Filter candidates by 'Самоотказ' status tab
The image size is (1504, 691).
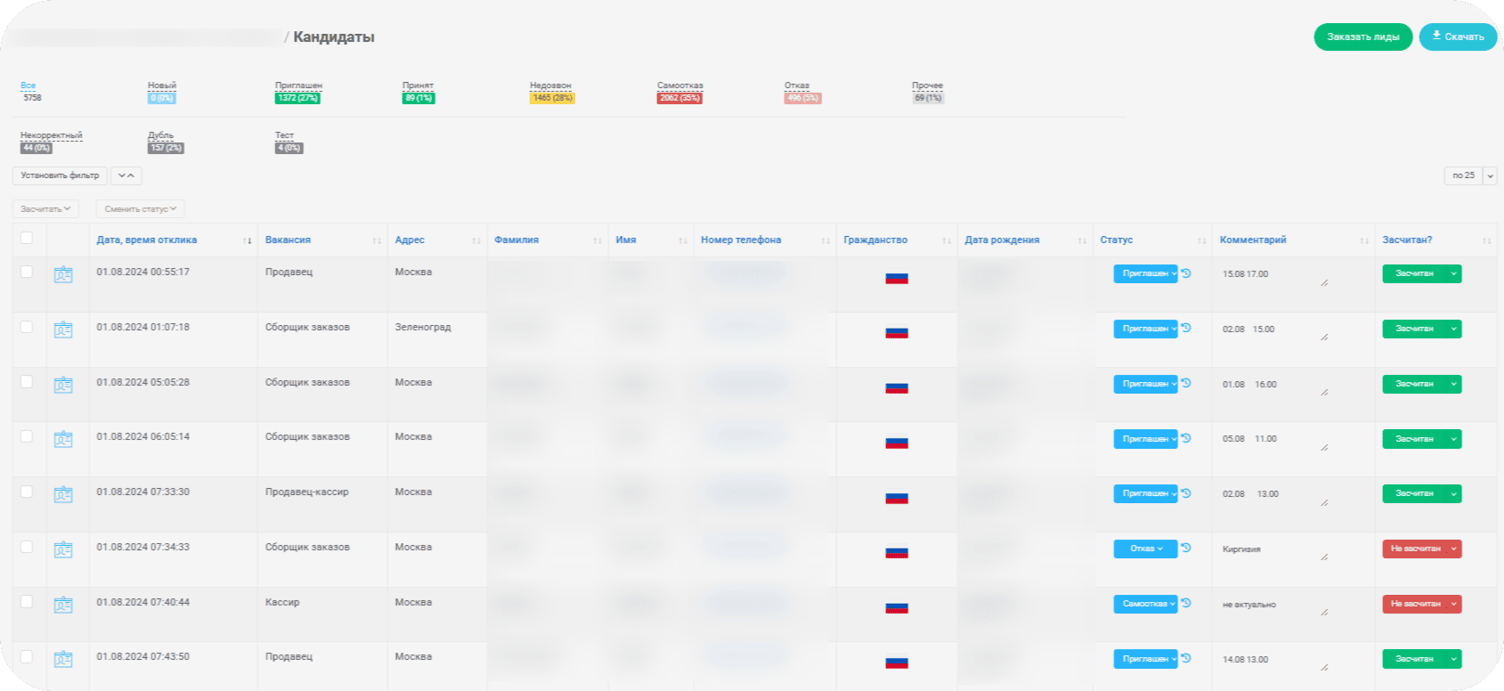(x=680, y=85)
